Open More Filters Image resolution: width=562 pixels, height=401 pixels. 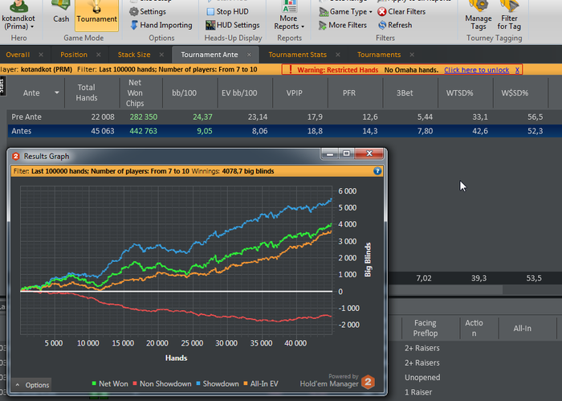coord(343,25)
